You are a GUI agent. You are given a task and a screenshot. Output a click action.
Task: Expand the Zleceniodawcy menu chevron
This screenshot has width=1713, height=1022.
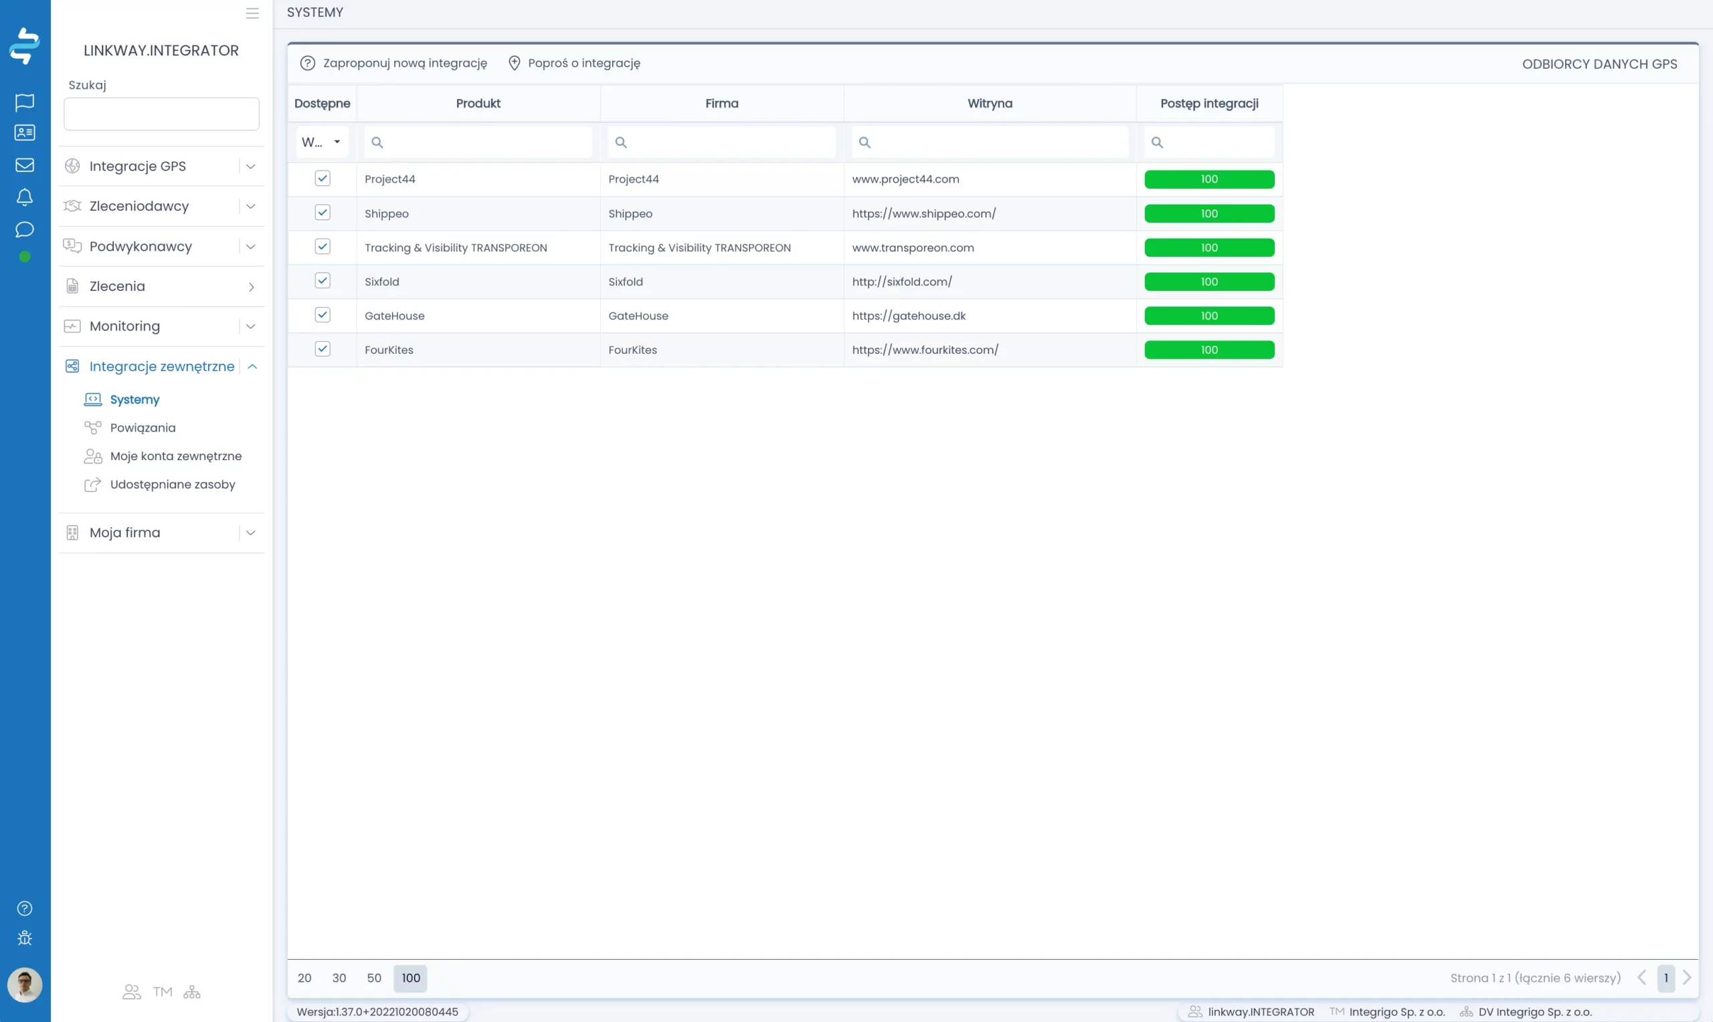point(252,206)
